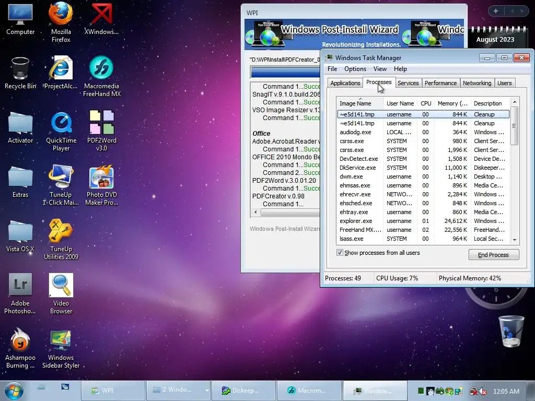
Task: Click the taskbar clock showing 12:05 AM
Action: tap(506, 392)
